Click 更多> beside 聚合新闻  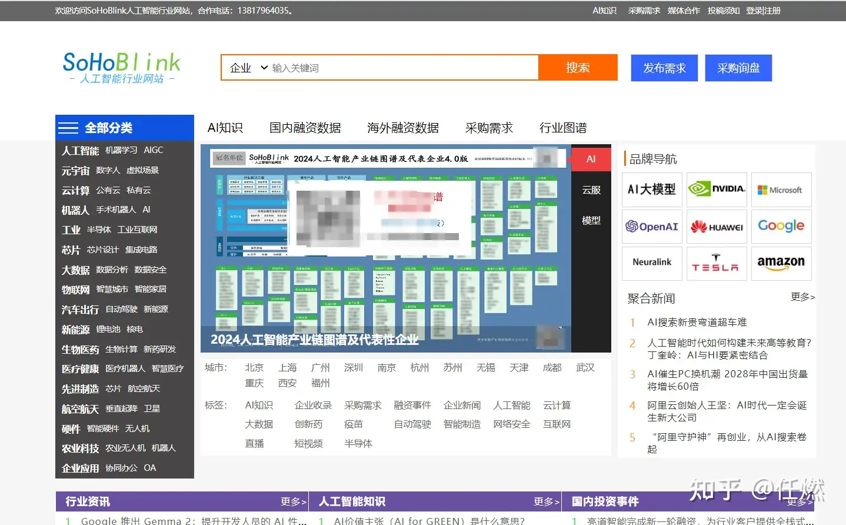click(x=802, y=297)
